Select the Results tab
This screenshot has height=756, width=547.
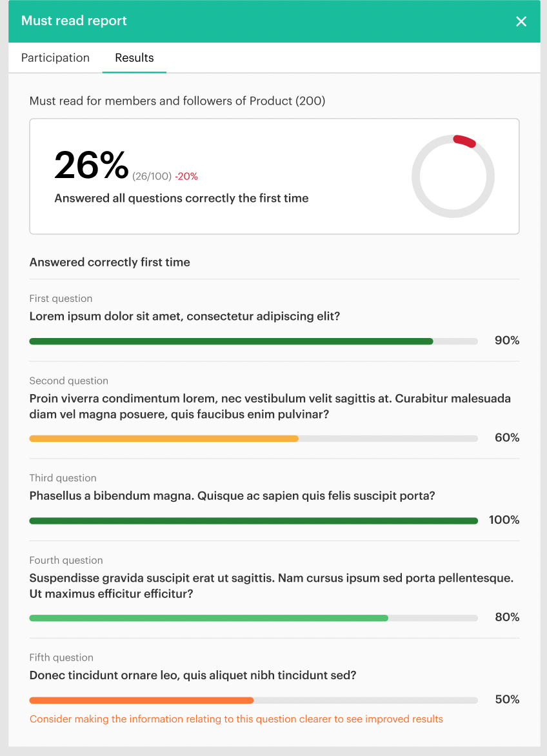click(134, 58)
